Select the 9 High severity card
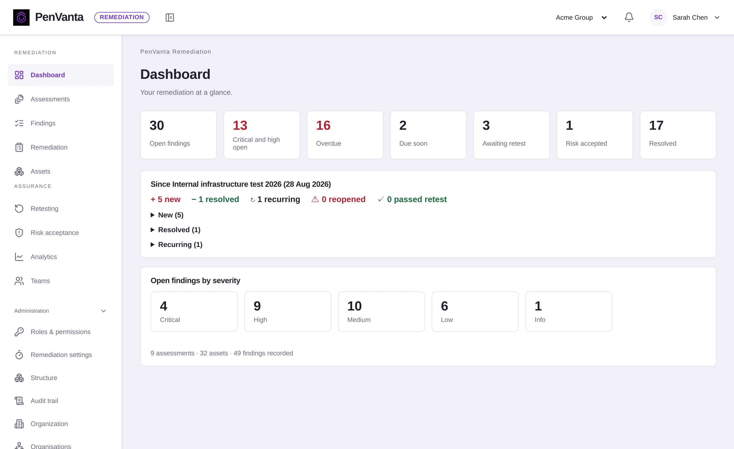 point(288,312)
